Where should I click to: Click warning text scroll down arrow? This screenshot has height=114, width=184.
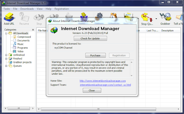click(x=132, y=76)
